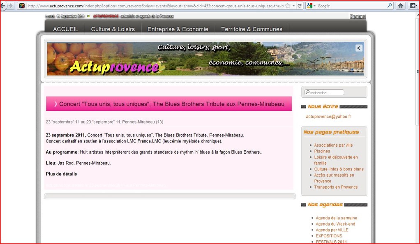420x244 pixels.
Task: Click the Nos pages pratiques heading
Action: [x=331, y=132]
